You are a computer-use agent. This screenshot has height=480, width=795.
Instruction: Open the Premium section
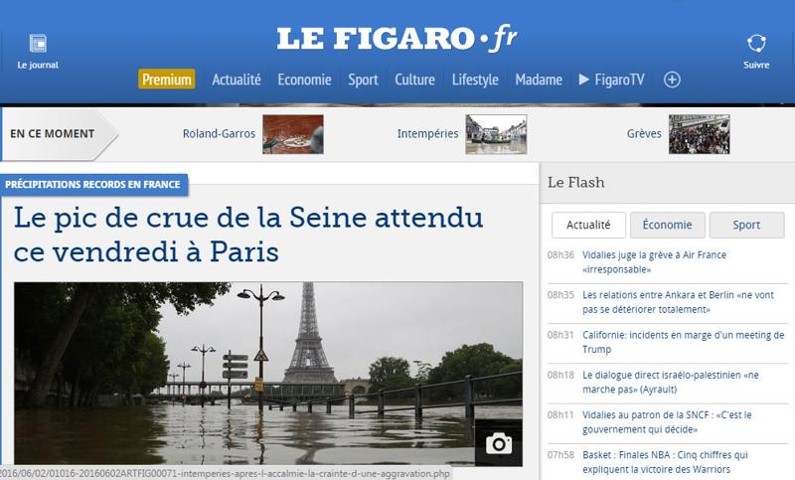coord(167,80)
